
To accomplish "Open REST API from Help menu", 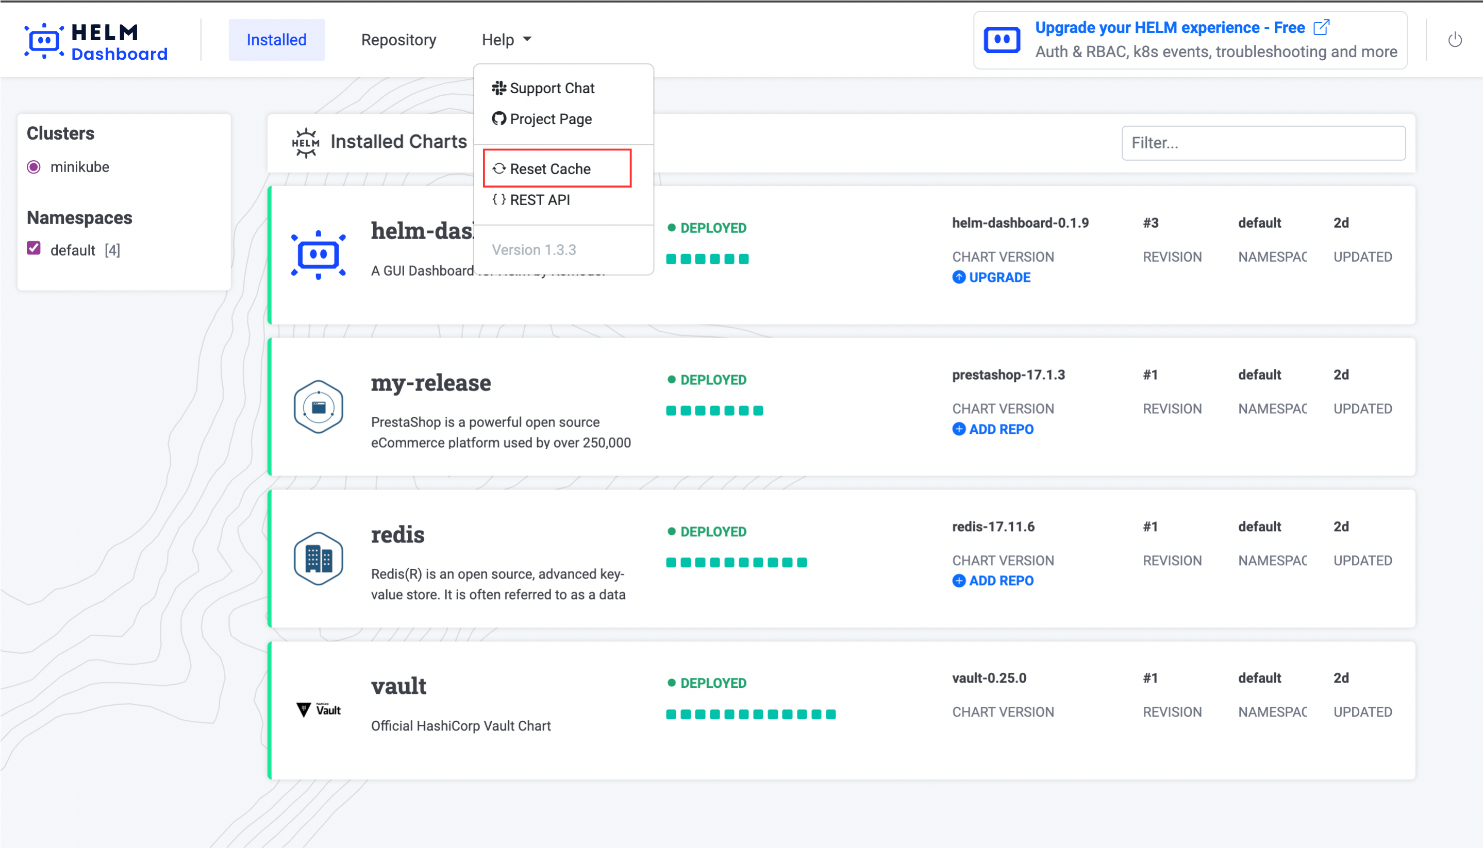I will pos(531,200).
